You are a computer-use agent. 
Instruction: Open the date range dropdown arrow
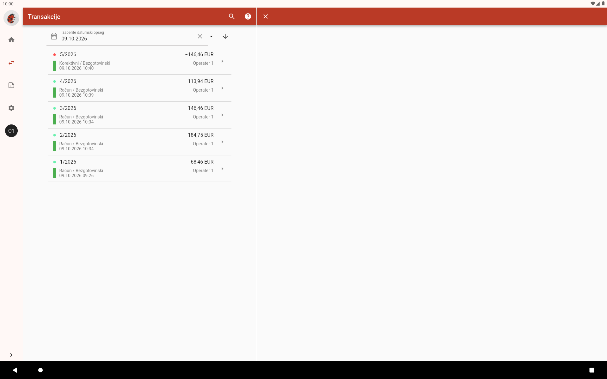tap(212, 36)
